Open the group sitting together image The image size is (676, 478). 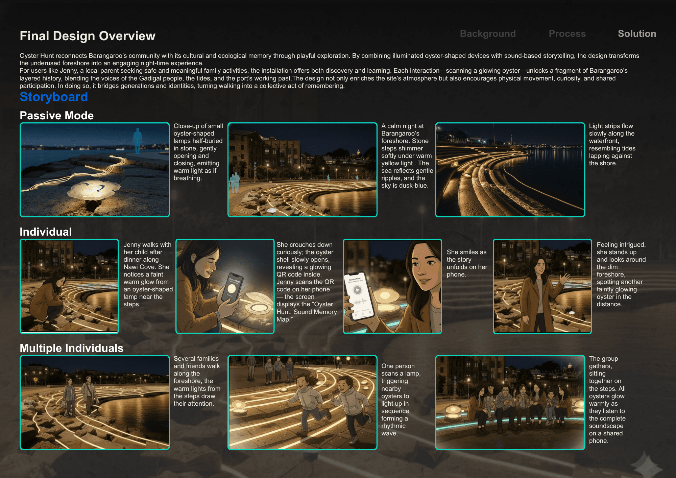(510, 402)
